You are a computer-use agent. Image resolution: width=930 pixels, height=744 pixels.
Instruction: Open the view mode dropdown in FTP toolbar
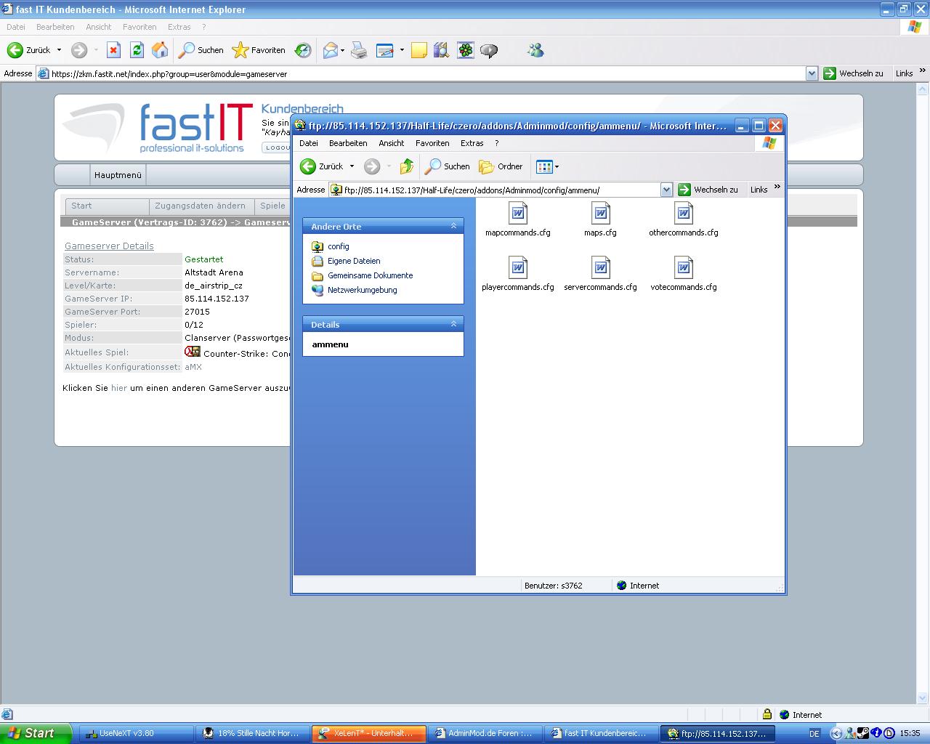557,166
